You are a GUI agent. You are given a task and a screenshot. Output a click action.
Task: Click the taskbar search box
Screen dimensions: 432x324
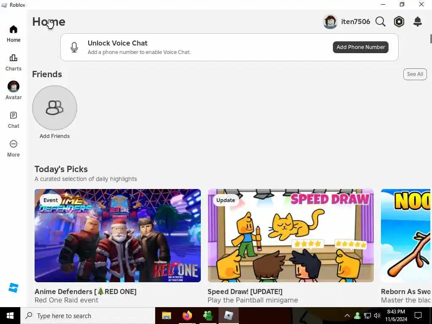(88, 316)
